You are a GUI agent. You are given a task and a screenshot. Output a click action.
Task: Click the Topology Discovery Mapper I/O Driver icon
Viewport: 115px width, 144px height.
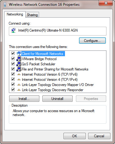click(x=19, y=85)
